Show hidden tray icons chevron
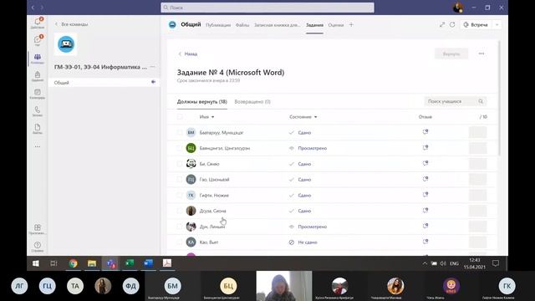 click(x=425, y=263)
